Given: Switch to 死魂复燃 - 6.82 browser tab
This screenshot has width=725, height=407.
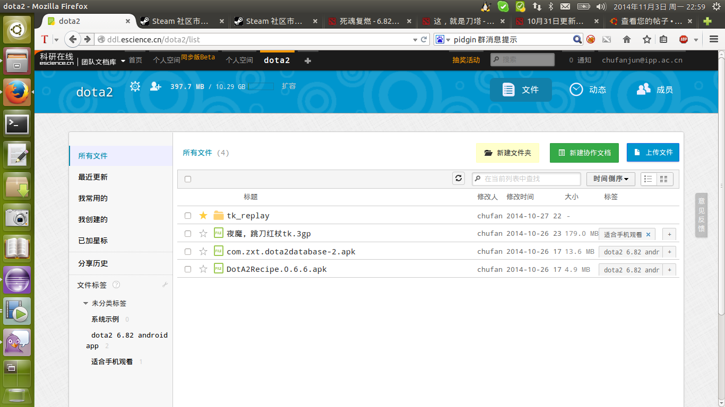Looking at the screenshot, I should pyautogui.click(x=369, y=22).
